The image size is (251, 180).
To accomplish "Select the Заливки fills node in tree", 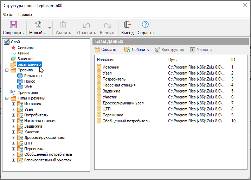I will (25, 59).
